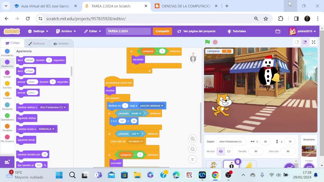The width and height of the screenshot is (324, 182).
Task: Switch to the small stage layout
Action: click(x=297, y=42)
